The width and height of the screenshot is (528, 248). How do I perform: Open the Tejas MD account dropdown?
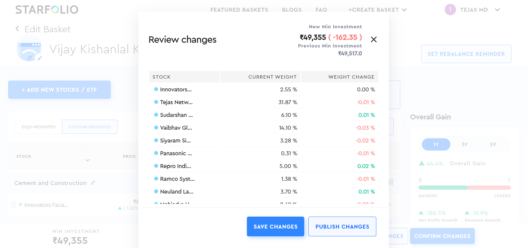pyautogui.click(x=497, y=10)
